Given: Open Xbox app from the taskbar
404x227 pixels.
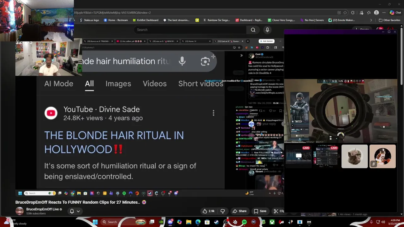Looking at the screenshot, I should [272, 222].
